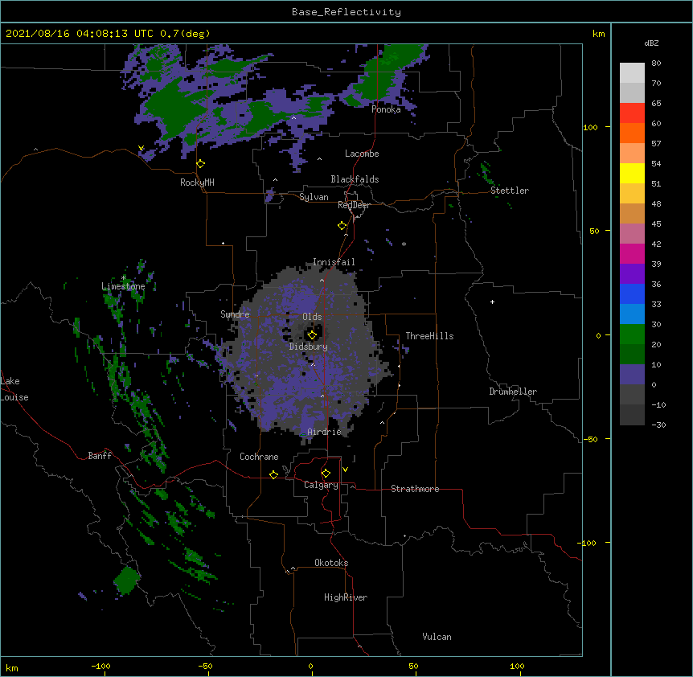Click the Lake Louise label
693x677 pixels.
coord(14,389)
